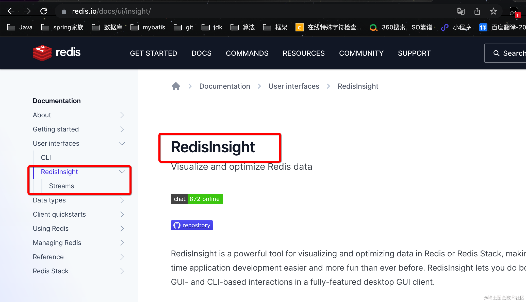Click the chat 872 online badge

(x=196, y=199)
